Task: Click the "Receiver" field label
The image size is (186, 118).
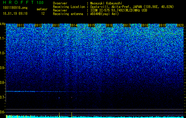Action: coord(60,10)
